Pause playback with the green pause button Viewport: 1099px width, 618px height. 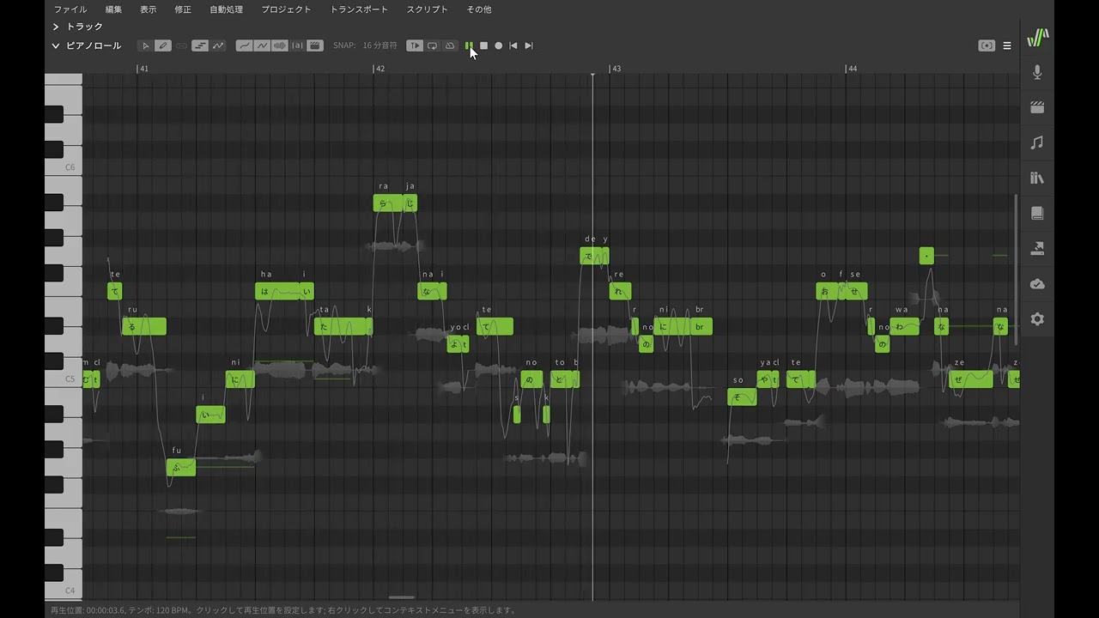(x=469, y=45)
